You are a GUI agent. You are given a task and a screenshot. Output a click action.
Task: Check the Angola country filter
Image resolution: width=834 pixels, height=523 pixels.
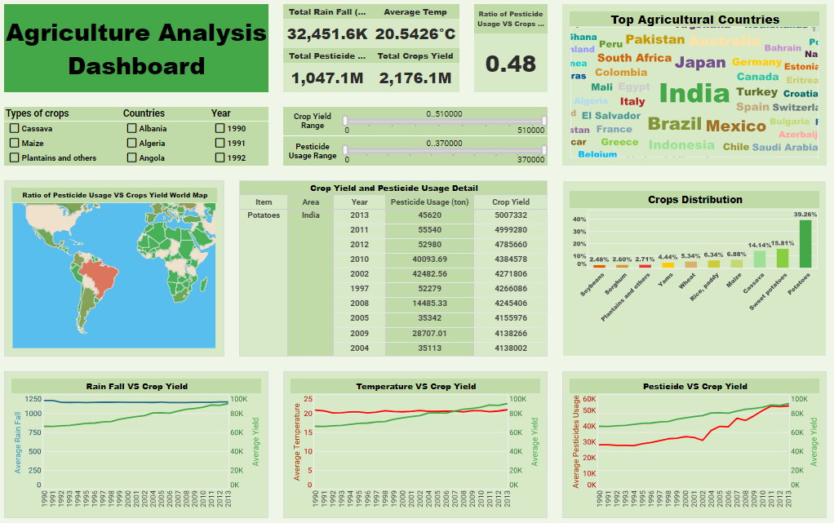pyautogui.click(x=131, y=157)
